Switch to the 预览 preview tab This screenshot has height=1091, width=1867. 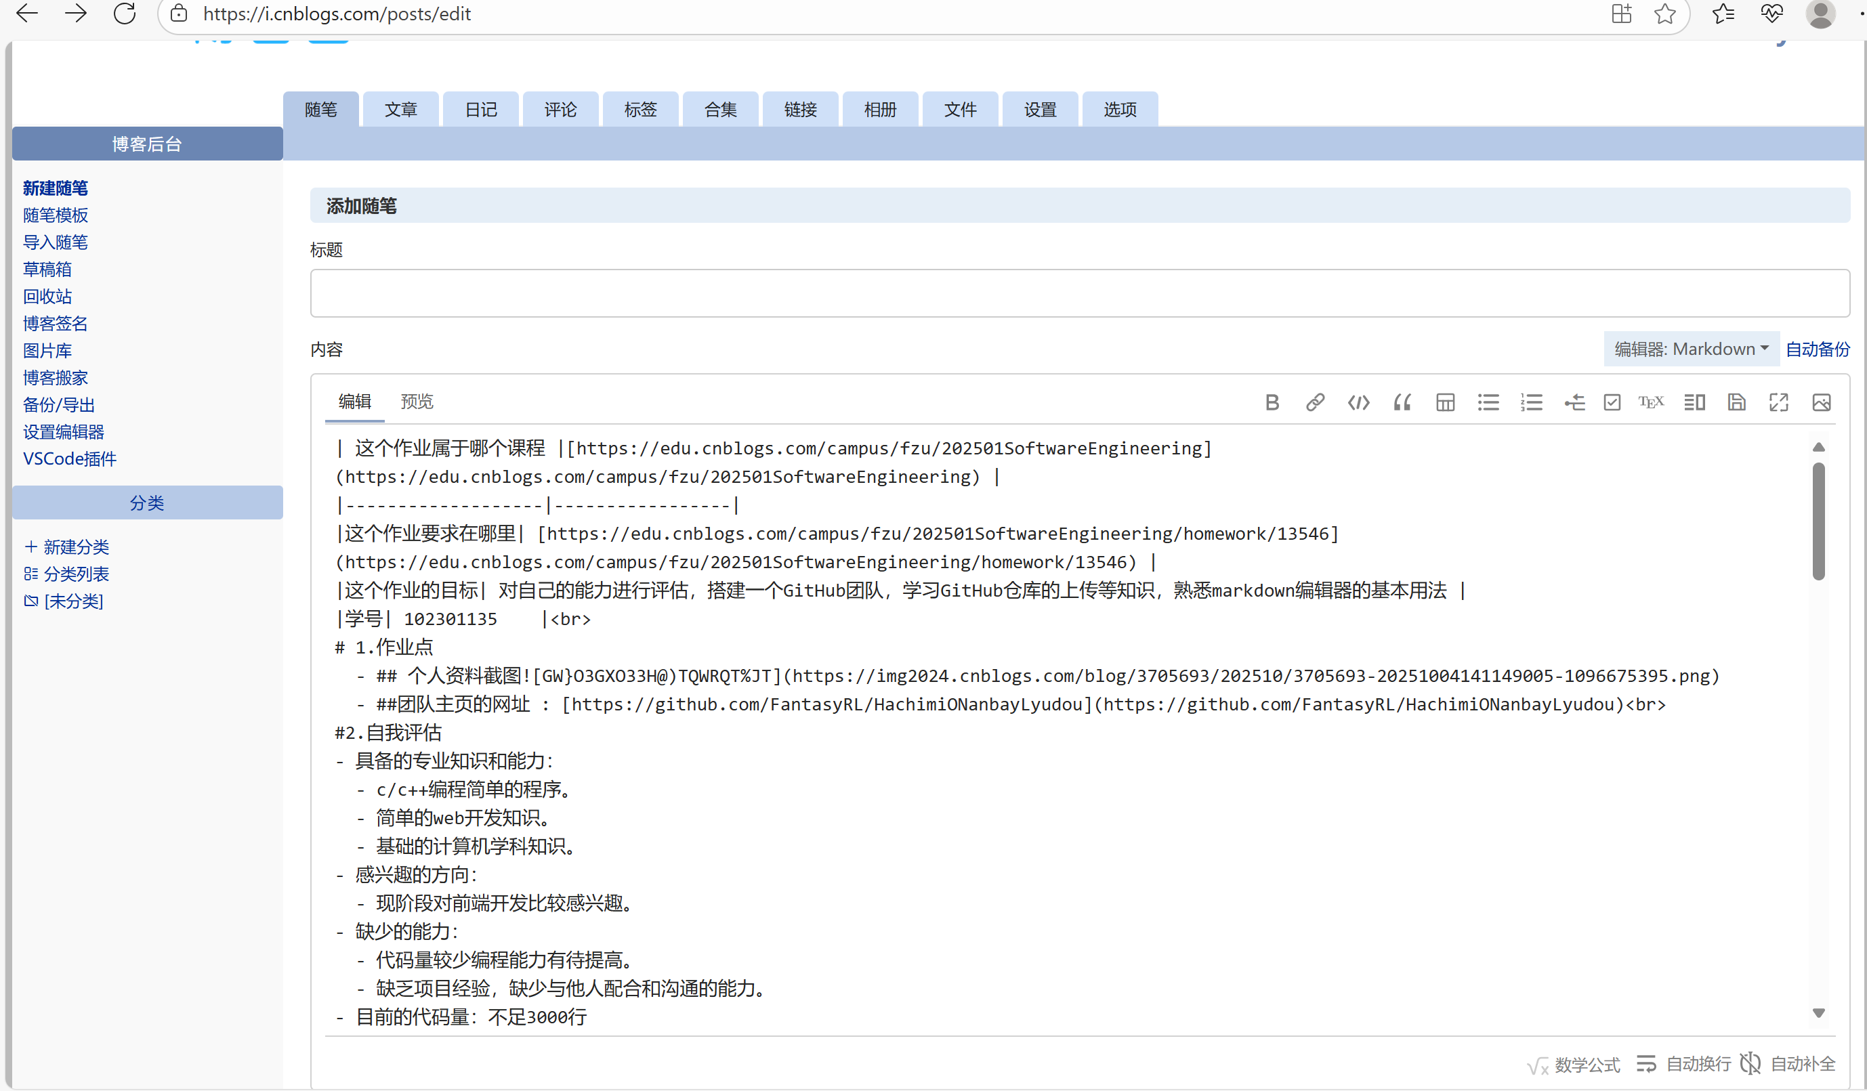[417, 402]
